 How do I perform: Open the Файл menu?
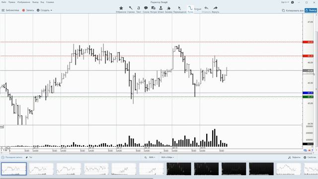[x=3, y=2]
